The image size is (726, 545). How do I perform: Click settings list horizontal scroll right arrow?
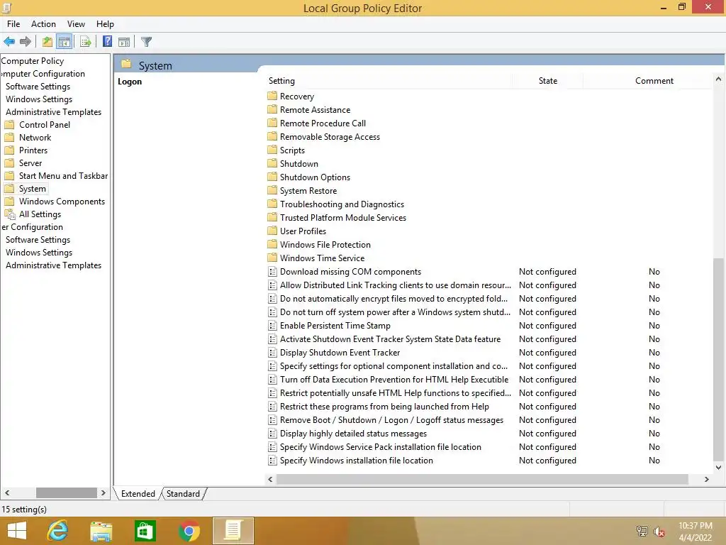pyautogui.click(x=707, y=479)
